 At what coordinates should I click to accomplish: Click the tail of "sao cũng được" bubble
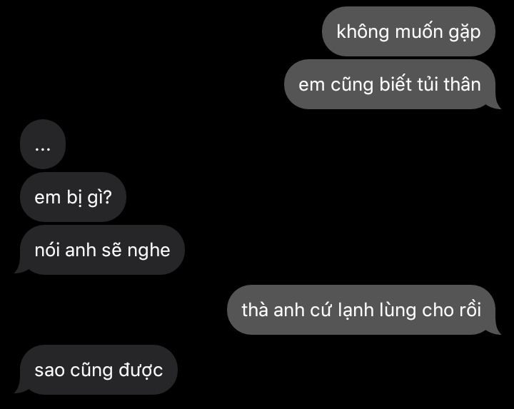[x=21, y=389]
